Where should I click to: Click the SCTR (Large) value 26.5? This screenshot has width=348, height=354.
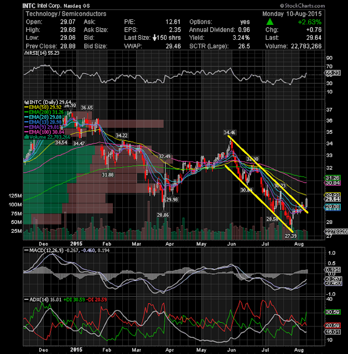[244, 46]
